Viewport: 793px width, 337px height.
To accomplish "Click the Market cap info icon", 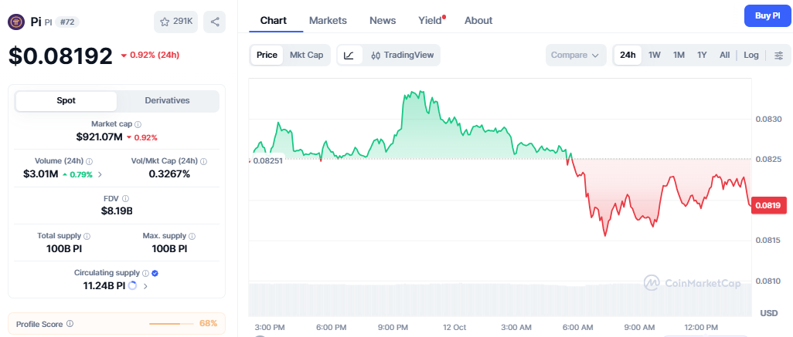I will (138, 123).
